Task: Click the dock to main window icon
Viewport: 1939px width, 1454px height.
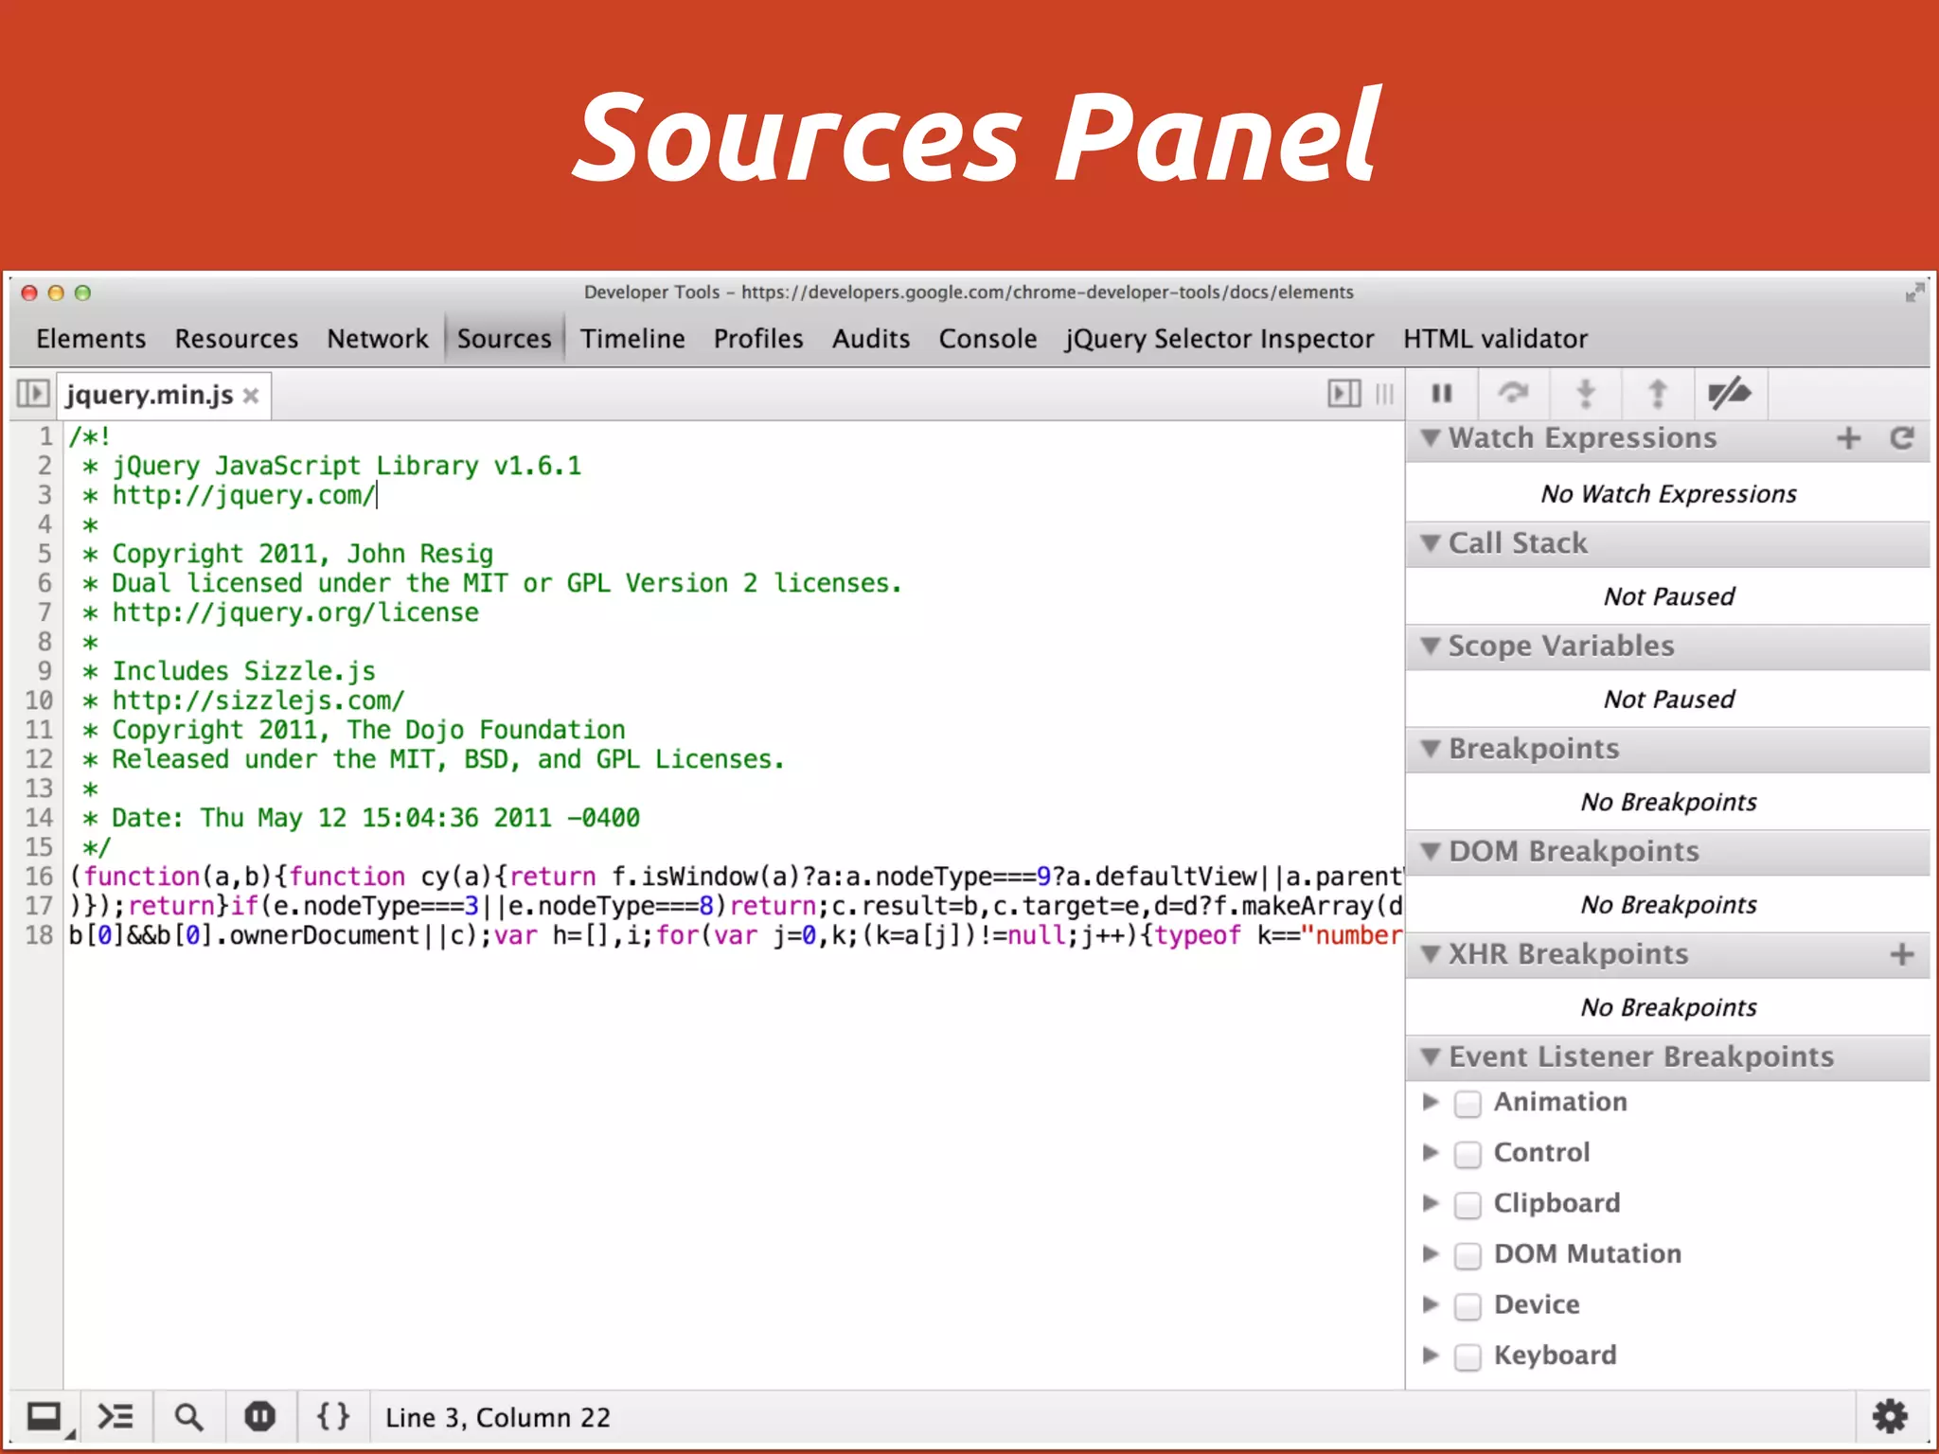Action: click(45, 1417)
